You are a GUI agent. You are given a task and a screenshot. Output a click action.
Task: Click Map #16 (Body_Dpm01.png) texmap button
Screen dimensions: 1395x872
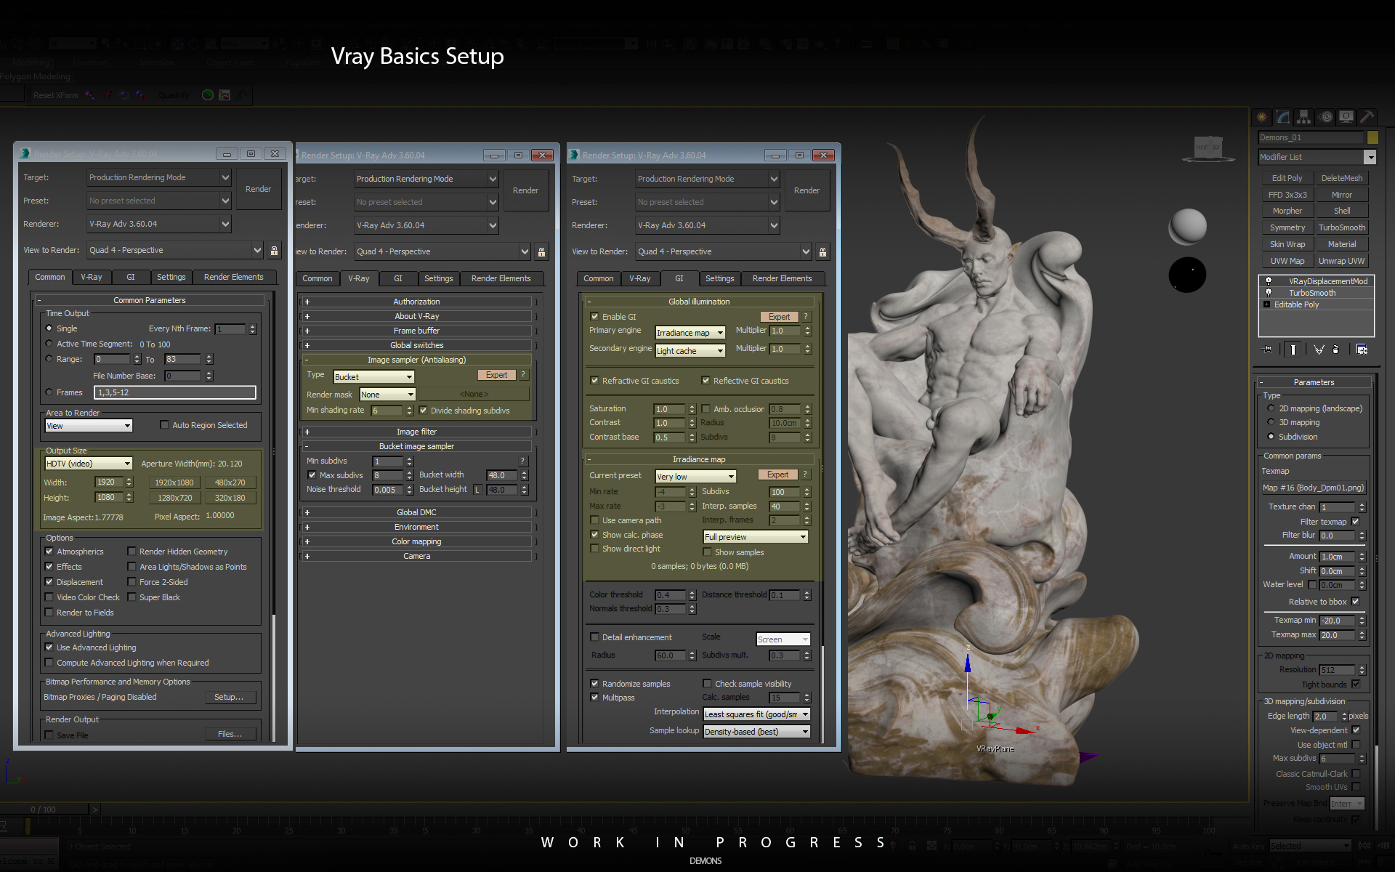(x=1313, y=488)
